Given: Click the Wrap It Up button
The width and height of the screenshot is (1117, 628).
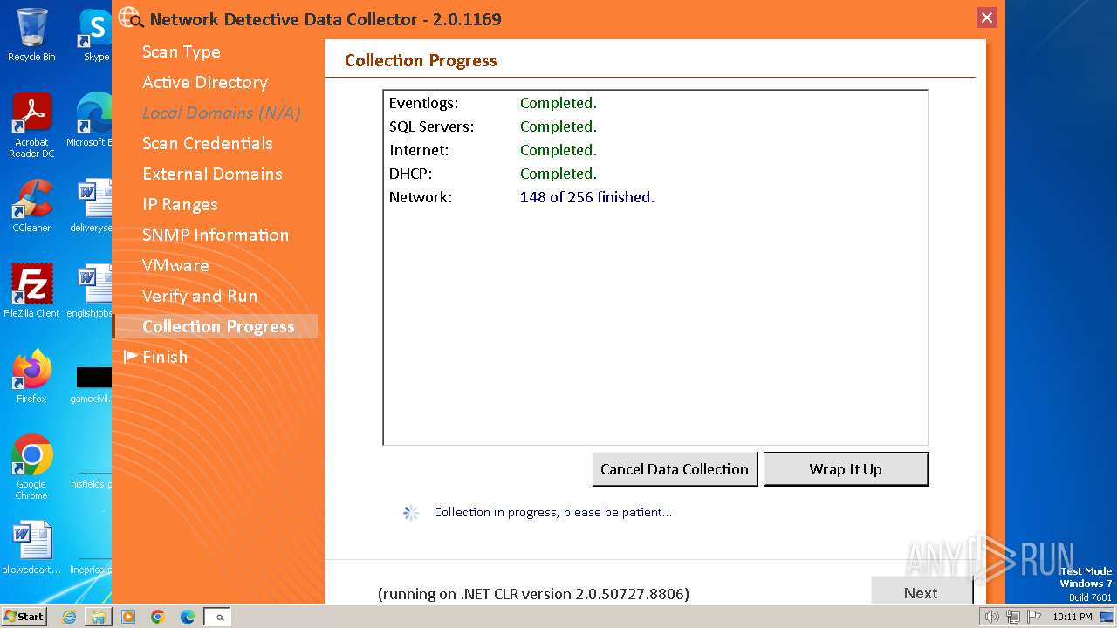Looking at the screenshot, I should 846,468.
